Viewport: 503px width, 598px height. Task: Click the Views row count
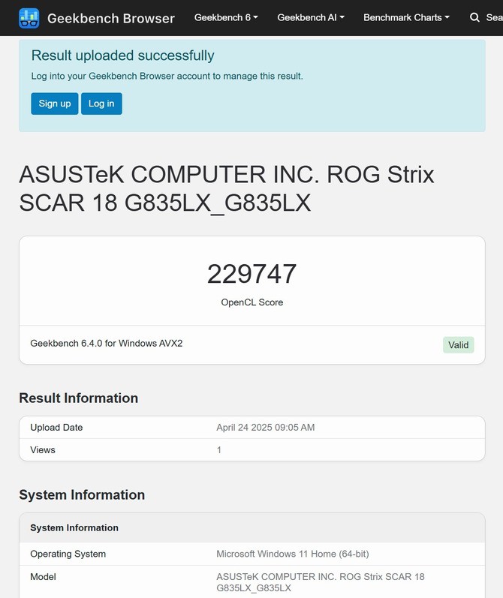point(219,450)
